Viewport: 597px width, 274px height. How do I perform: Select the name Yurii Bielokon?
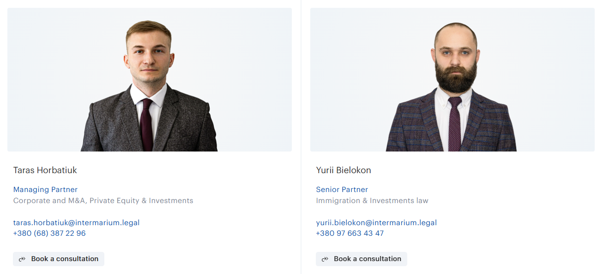tap(344, 170)
